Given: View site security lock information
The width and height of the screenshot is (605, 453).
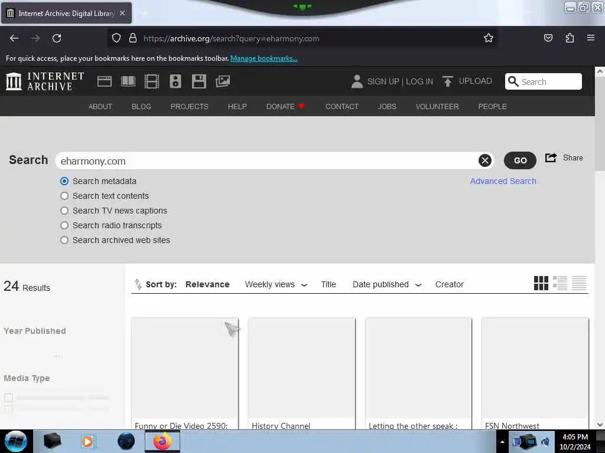Looking at the screenshot, I should (x=133, y=38).
